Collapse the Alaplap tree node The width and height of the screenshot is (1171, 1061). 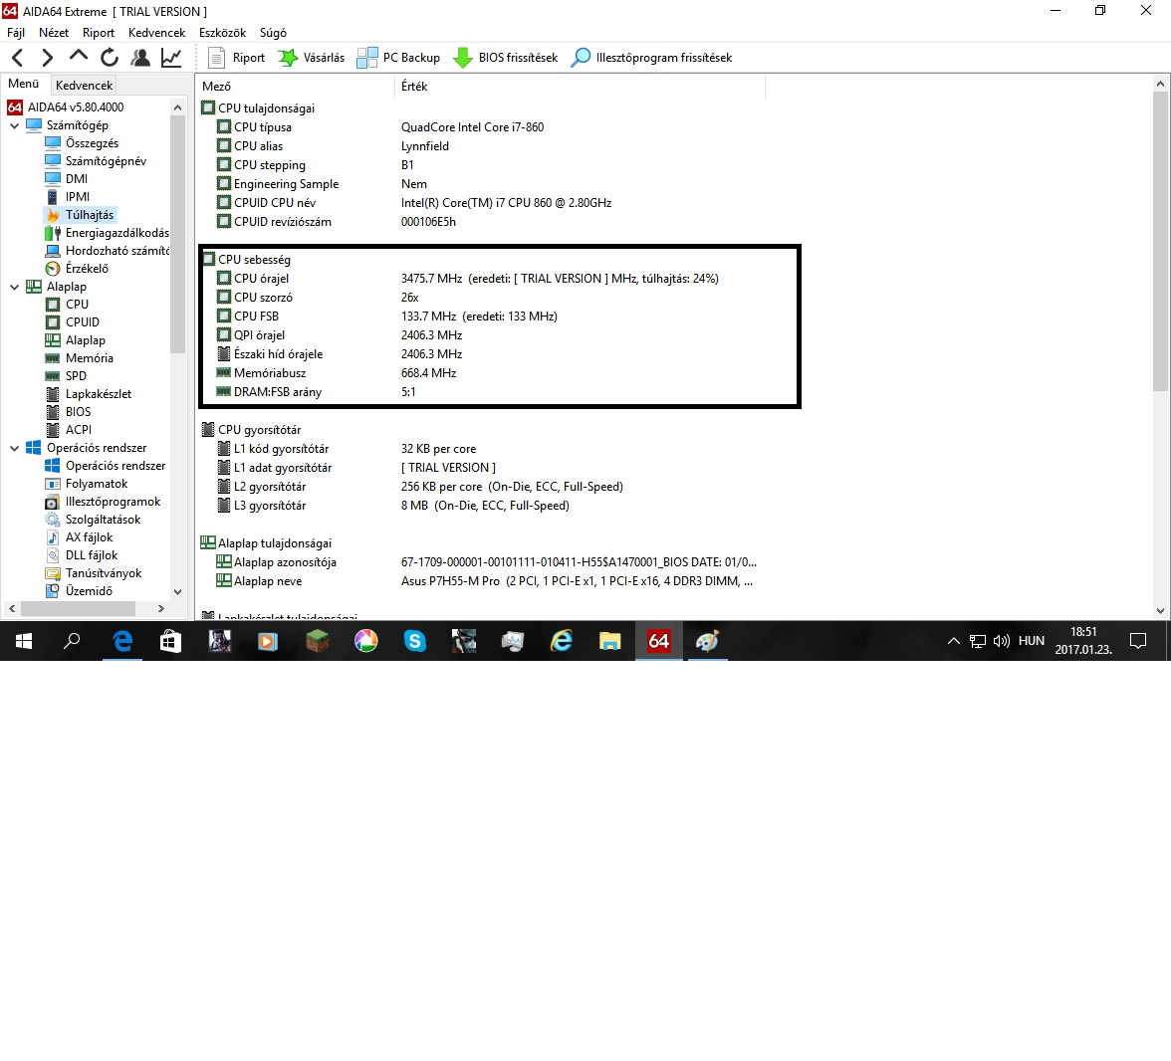14,287
